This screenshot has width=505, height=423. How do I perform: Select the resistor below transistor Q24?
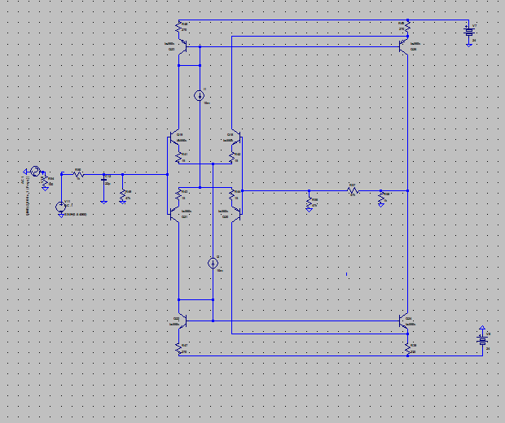(408, 349)
